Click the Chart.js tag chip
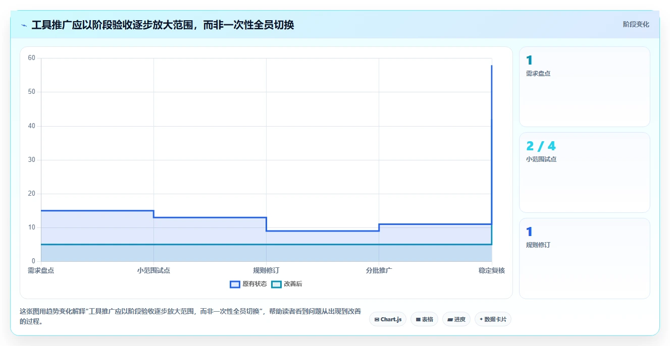 coord(388,319)
